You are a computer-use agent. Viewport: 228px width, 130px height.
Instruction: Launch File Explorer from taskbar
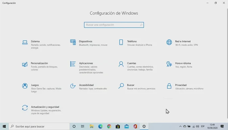[x=91, y=126]
